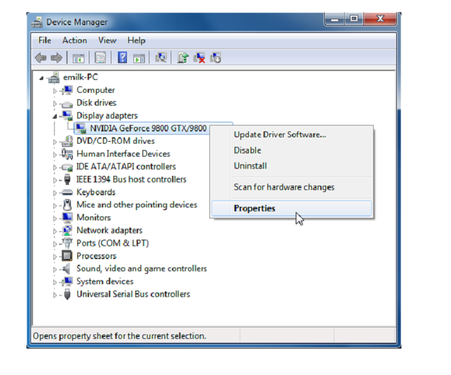
Task: Select the Processors tree label
Action: pyautogui.click(x=97, y=256)
